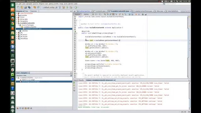Screen dimensions: 201x113
Task: Click the New Project toolbar icon
Action: 22,7
